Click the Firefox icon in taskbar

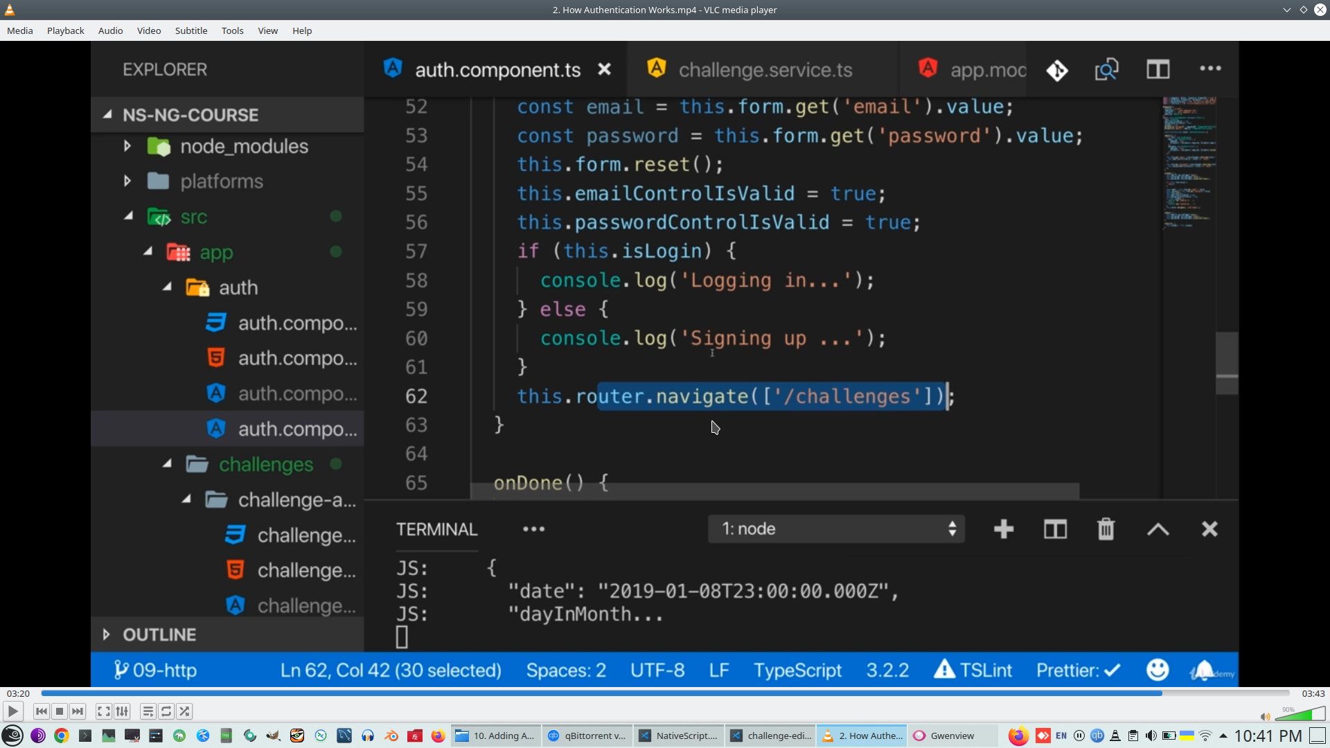click(x=438, y=736)
